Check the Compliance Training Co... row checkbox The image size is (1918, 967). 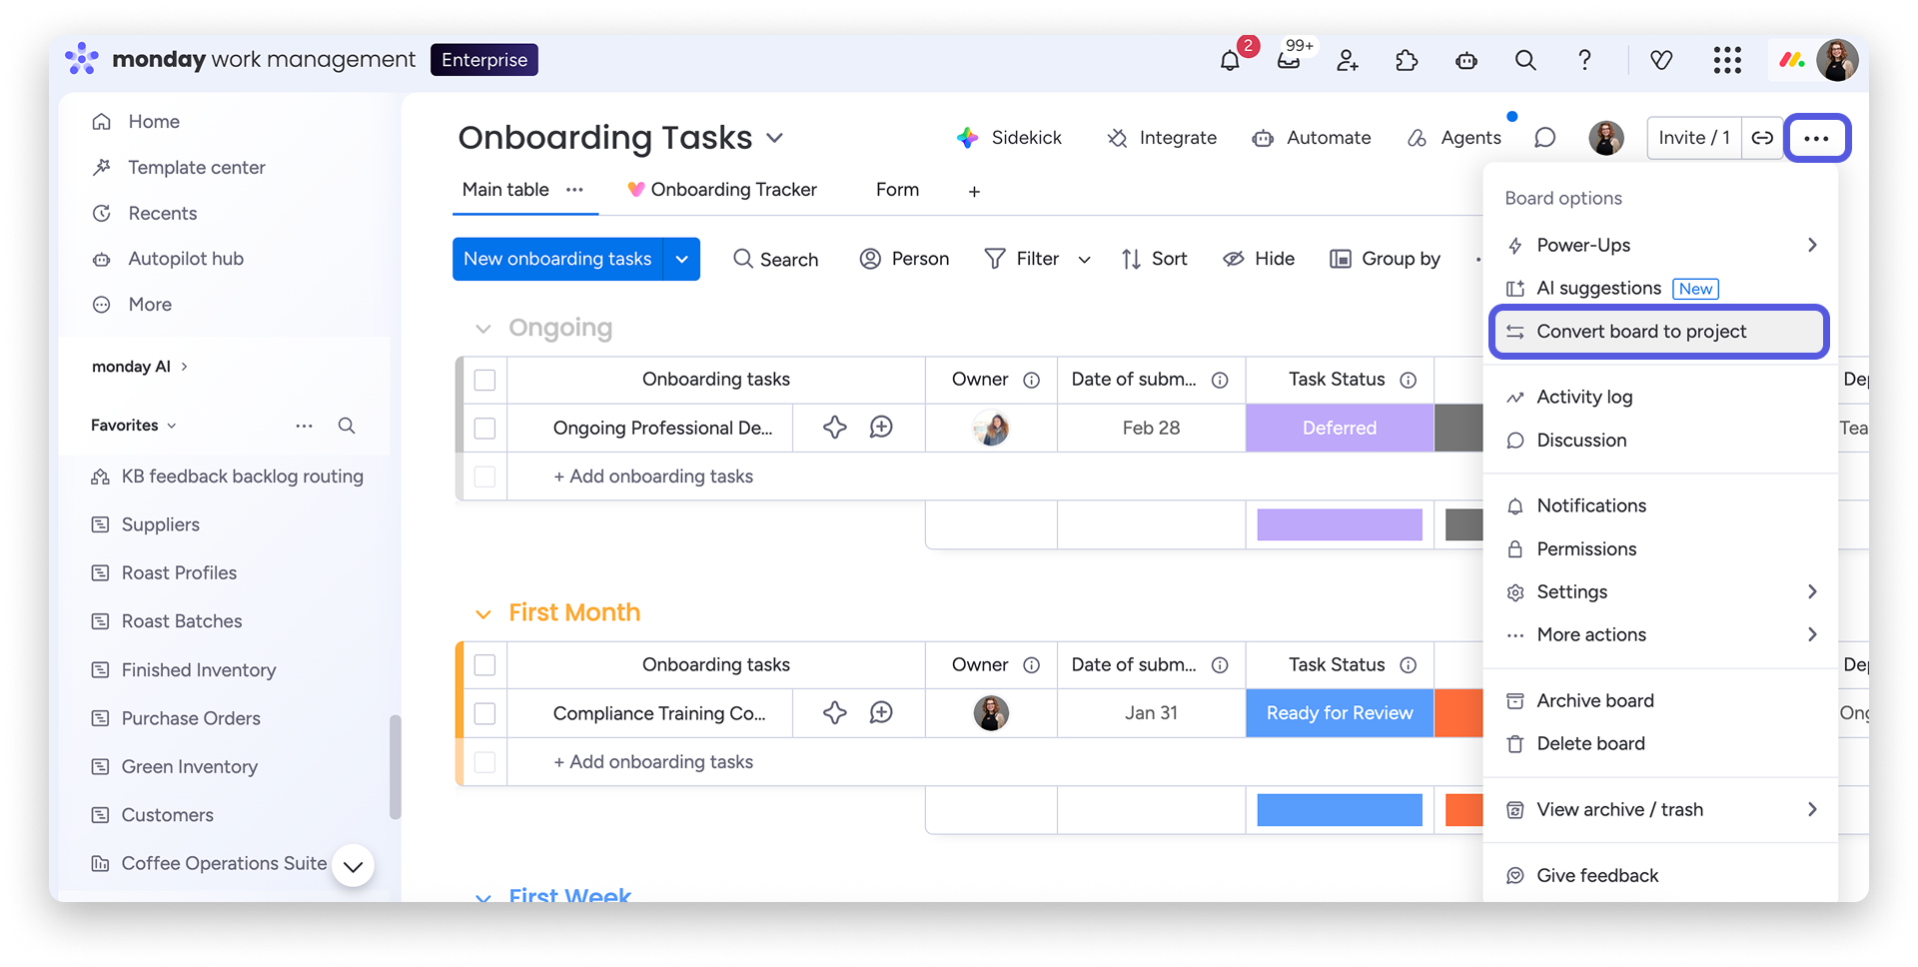coord(484,713)
